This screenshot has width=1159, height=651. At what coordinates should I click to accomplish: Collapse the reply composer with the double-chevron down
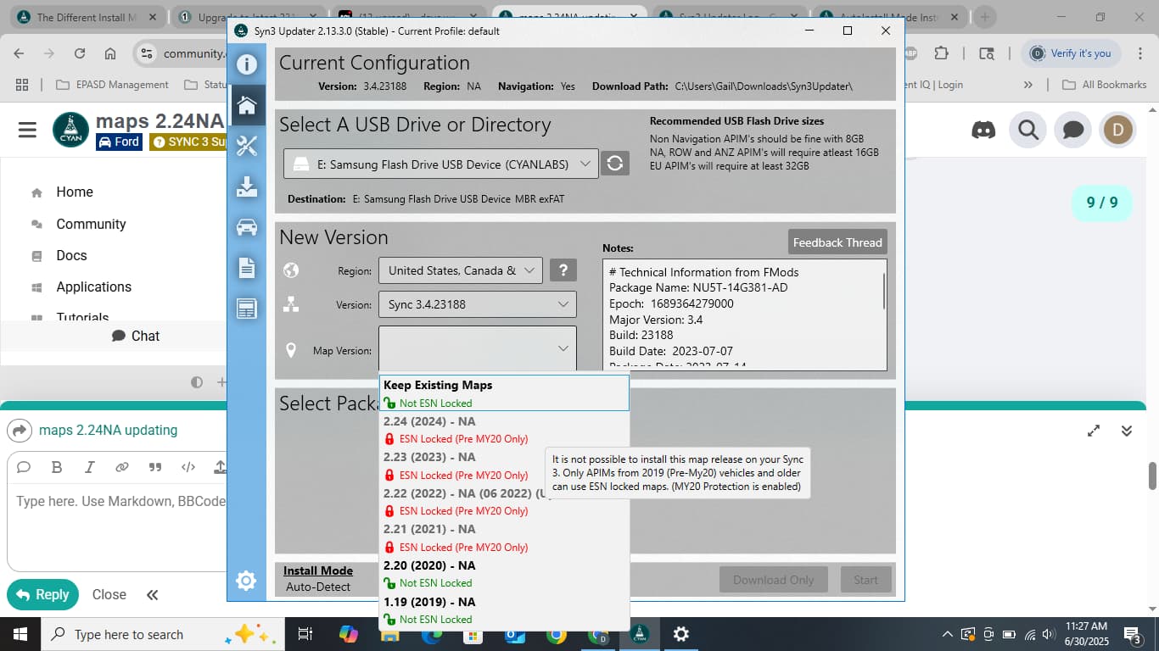[x=1127, y=431]
